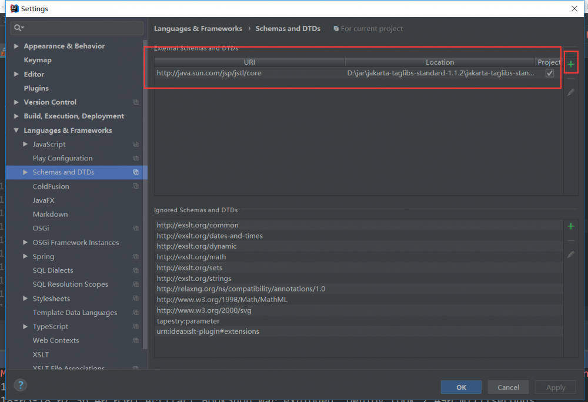Click the 'For current project' marker icon
588x402 pixels.
point(335,28)
